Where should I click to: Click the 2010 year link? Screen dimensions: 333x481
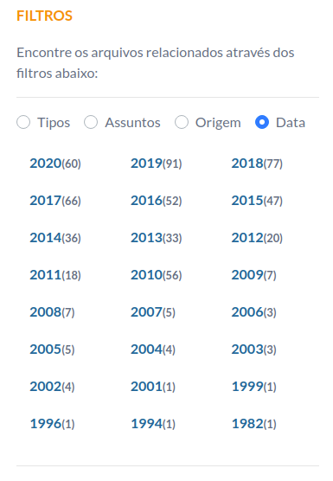pos(156,275)
